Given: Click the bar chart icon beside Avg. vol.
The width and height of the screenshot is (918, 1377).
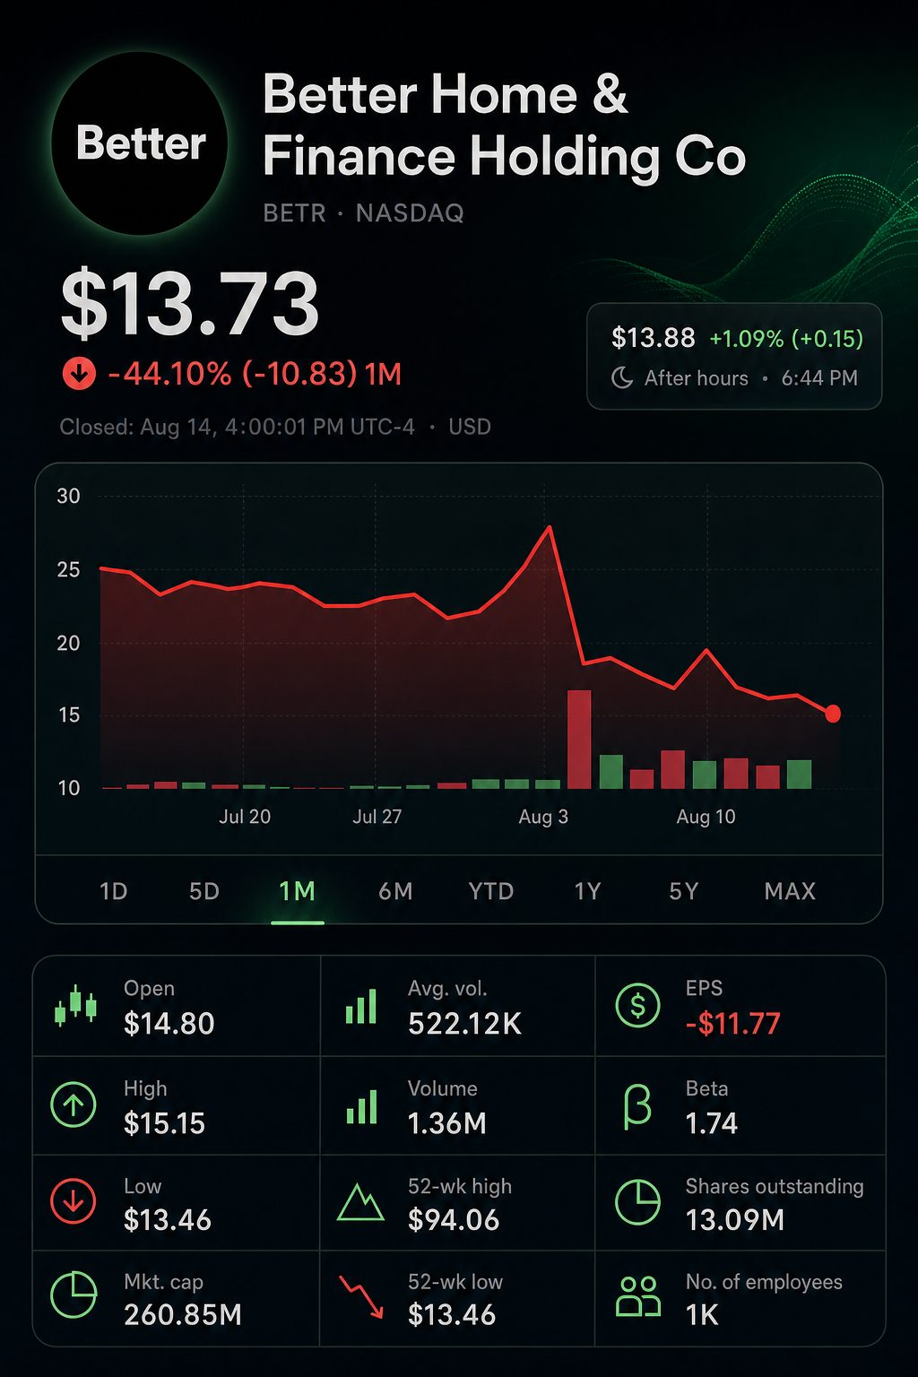Looking at the screenshot, I should [361, 1007].
